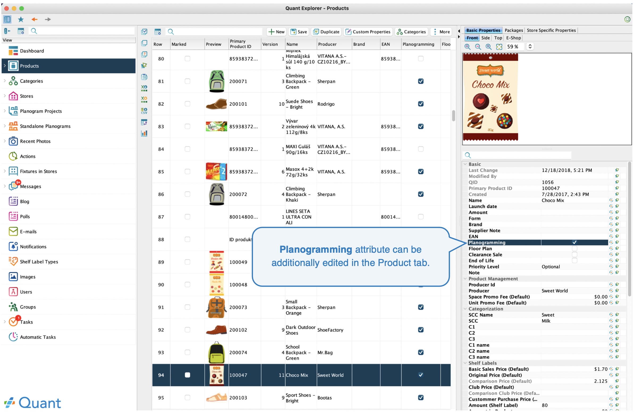
Task: Click the Duplicate button
Action: [x=326, y=32]
